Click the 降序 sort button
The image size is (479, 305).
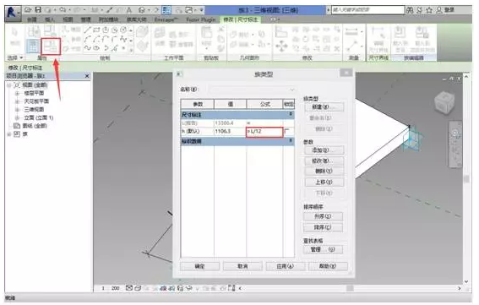tap(323, 227)
